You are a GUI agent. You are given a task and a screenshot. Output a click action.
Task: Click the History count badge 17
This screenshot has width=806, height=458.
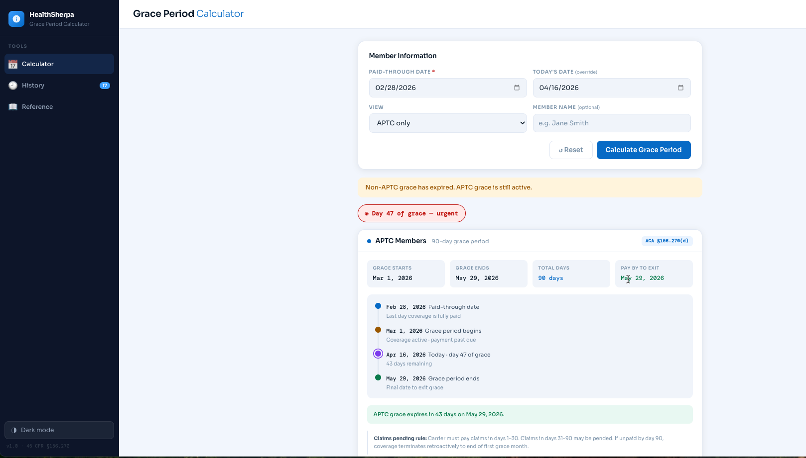click(105, 86)
